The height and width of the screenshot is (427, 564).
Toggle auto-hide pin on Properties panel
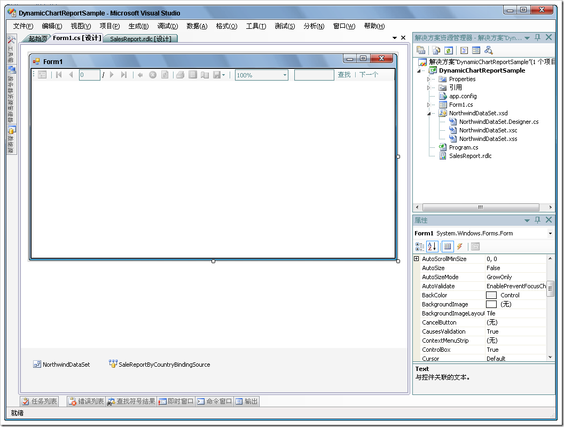(538, 220)
